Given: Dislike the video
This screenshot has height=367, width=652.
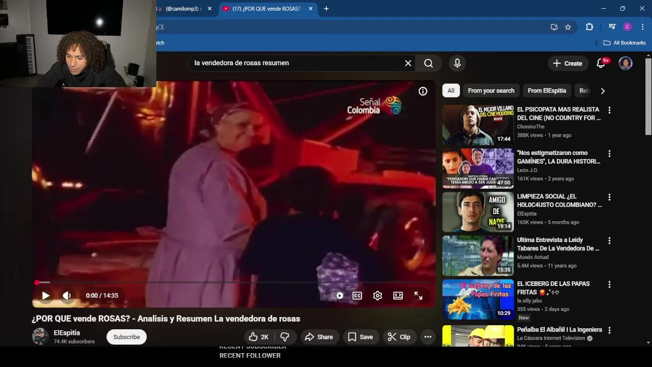Looking at the screenshot, I should [285, 337].
